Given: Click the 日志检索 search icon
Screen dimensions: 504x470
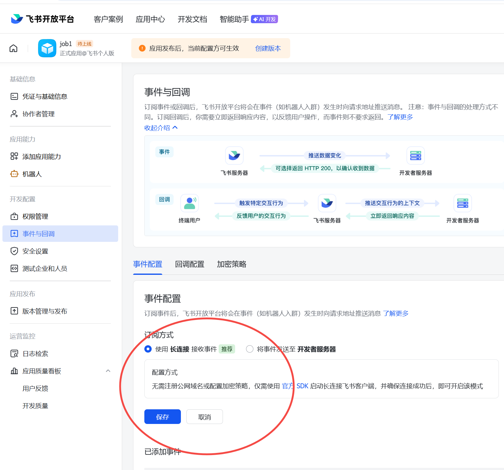Looking at the screenshot, I should pos(14,353).
